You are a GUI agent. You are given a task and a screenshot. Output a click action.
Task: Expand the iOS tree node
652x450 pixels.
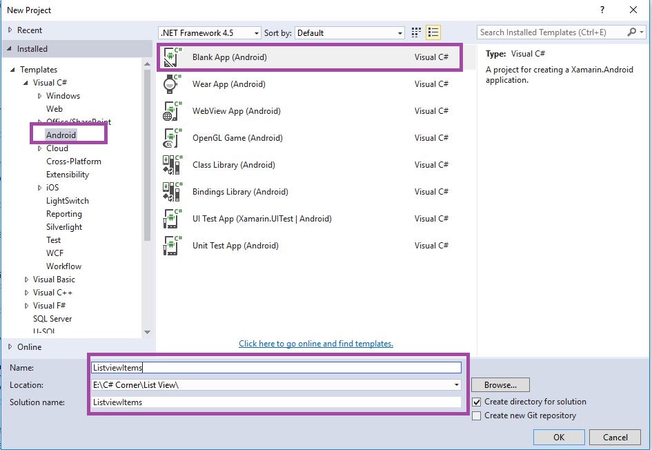pyautogui.click(x=39, y=188)
